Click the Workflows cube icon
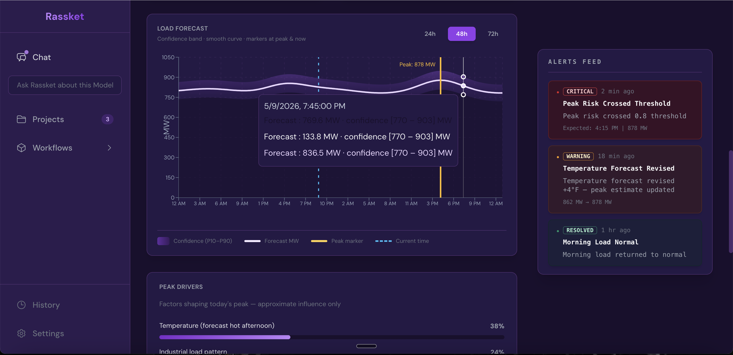This screenshot has width=733, height=355. (21, 148)
